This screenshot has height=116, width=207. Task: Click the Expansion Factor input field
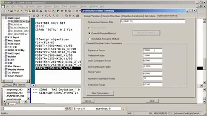[x=152, y=50]
